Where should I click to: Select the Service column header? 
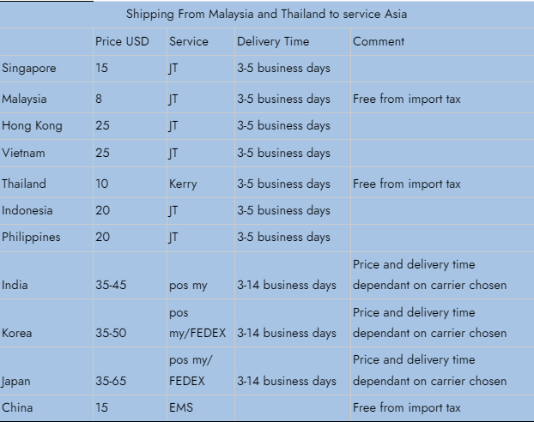click(189, 41)
